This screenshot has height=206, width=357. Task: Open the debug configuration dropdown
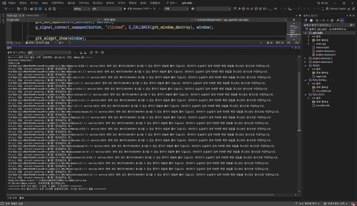81,8
